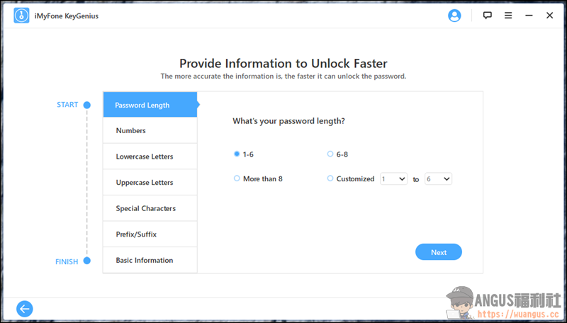Click the iMyFone KeyGenius logo icon
Image resolution: width=567 pixels, height=323 pixels.
coord(21,16)
